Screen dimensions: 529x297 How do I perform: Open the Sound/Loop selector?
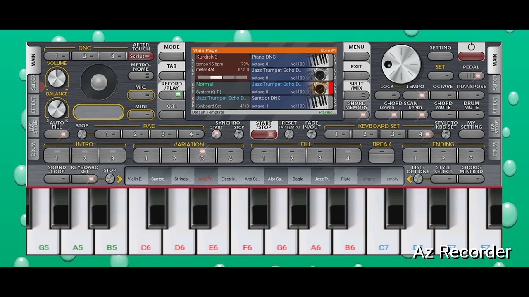point(57,179)
